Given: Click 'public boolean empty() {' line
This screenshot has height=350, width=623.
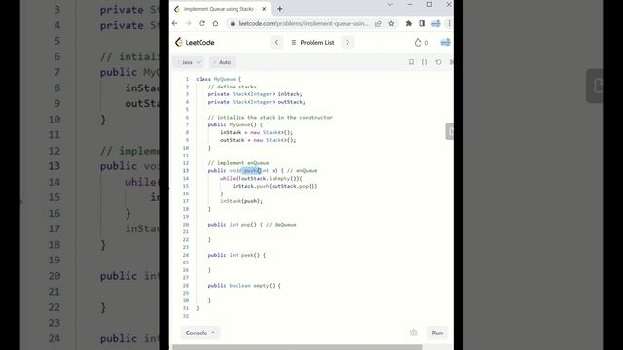Looking at the screenshot, I should click(244, 285).
